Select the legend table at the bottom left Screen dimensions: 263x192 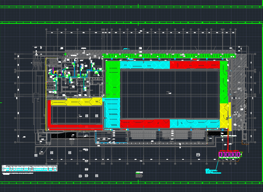[x=30, y=168]
